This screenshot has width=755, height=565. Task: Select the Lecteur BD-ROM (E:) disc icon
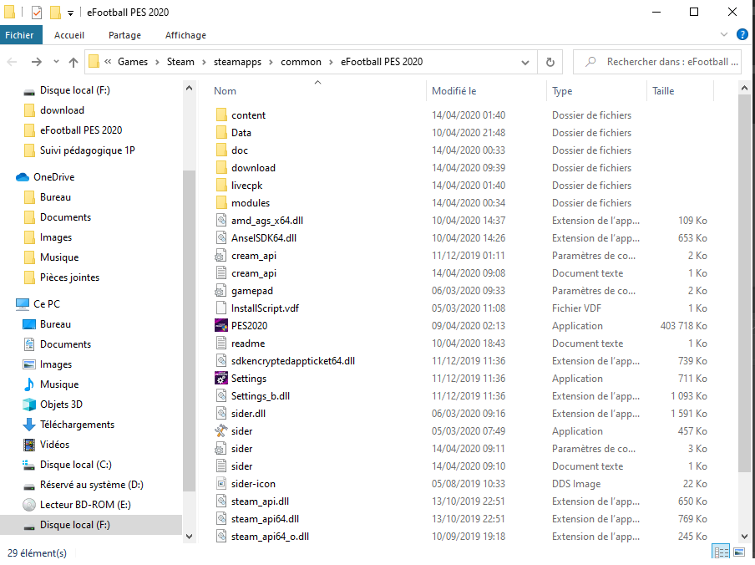click(29, 504)
